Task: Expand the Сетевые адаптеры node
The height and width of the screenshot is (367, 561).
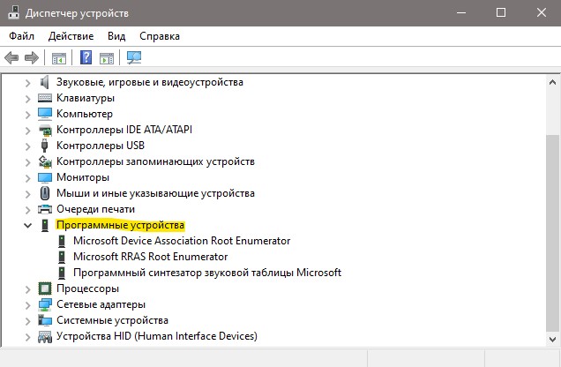Action: tap(27, 305)
